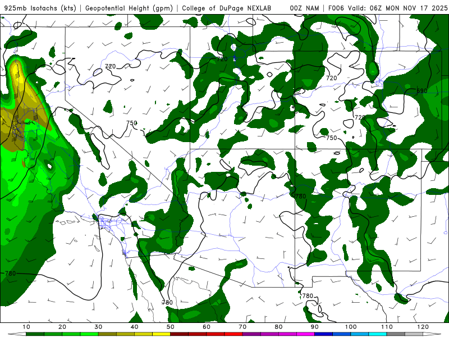
Task: Click the 'College of DuPage NEXLAB' label
Action: 227,8
